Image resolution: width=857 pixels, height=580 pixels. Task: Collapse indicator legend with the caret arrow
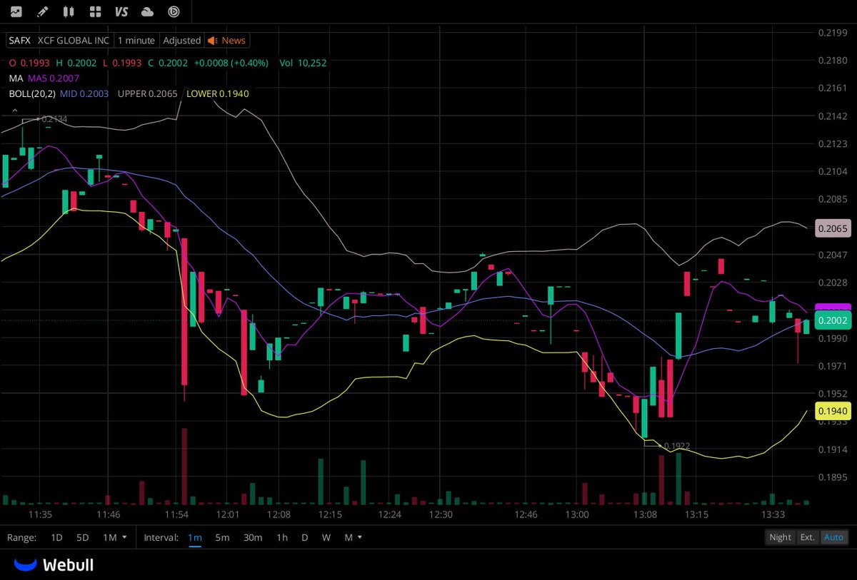point(14,111)
